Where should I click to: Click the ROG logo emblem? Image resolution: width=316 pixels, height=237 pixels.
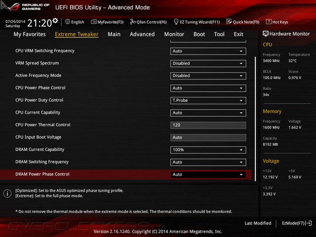pos(10,5)
